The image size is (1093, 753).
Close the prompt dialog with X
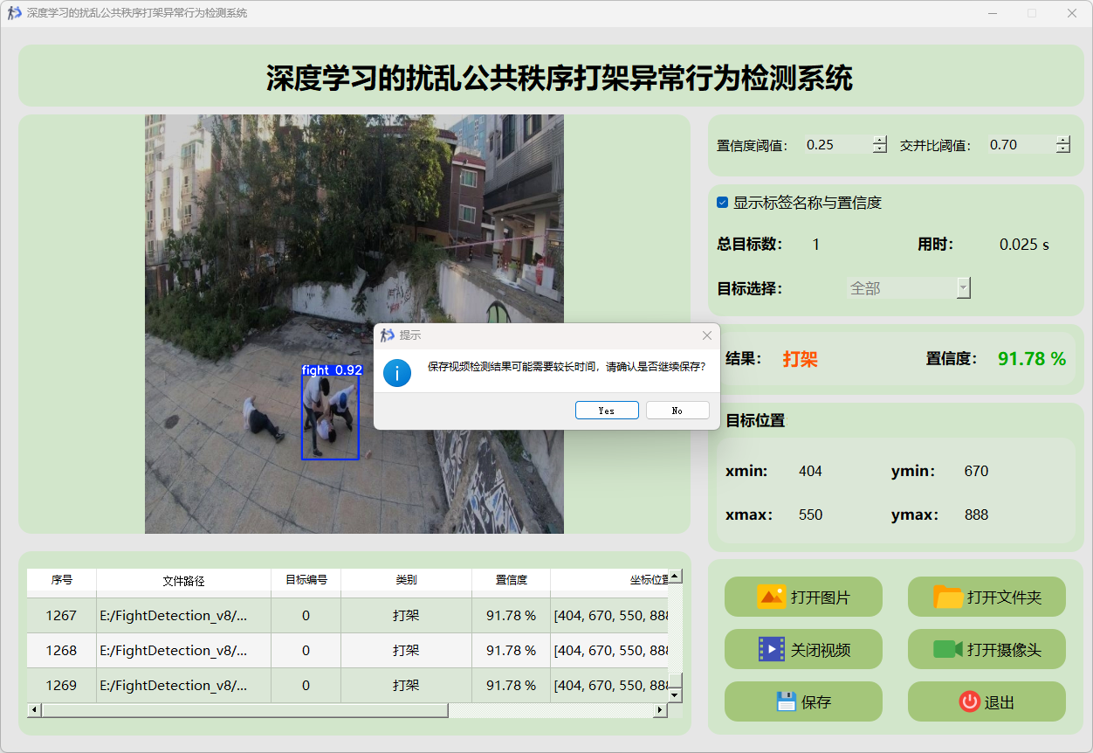pos(707,335)
